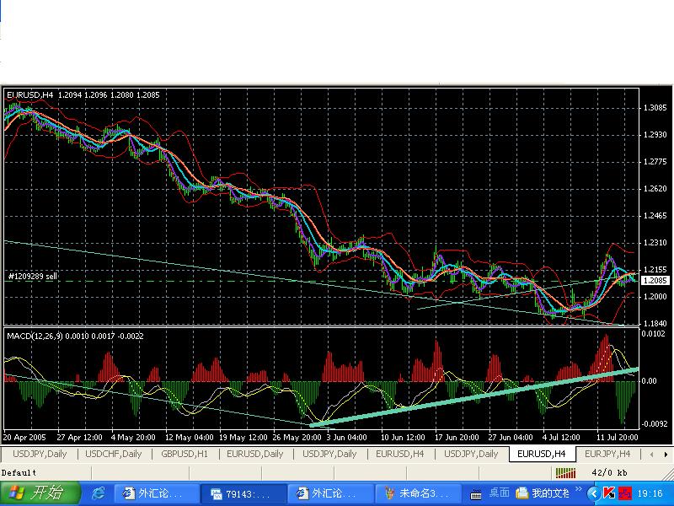Open the 外汇论 window next to 未命名3
Screen dimensions: 674x506
330,493
